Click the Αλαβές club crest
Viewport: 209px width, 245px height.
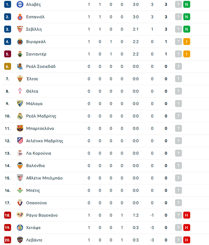pyautogui.click(x=20, y=4)
